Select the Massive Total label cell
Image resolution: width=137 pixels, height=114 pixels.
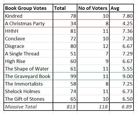click(x=29, y=107)
